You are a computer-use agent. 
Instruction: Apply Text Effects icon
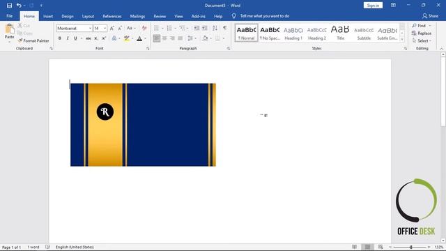tap(114, 38)
